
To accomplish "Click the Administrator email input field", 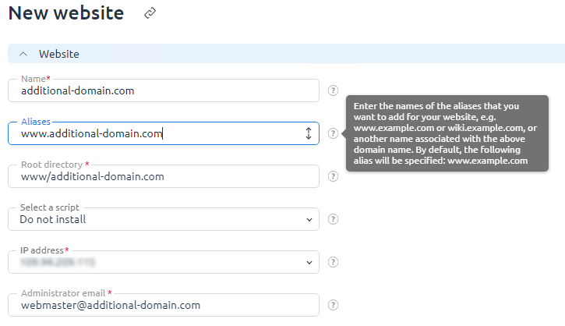I will coord(164,305).
